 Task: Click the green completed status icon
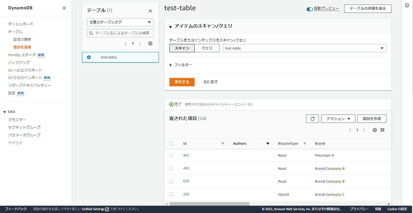171,104
